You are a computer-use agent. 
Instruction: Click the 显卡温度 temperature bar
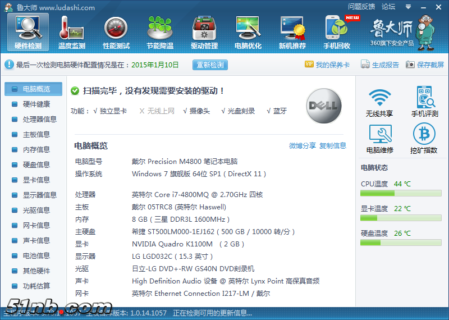tap(401, 218)
